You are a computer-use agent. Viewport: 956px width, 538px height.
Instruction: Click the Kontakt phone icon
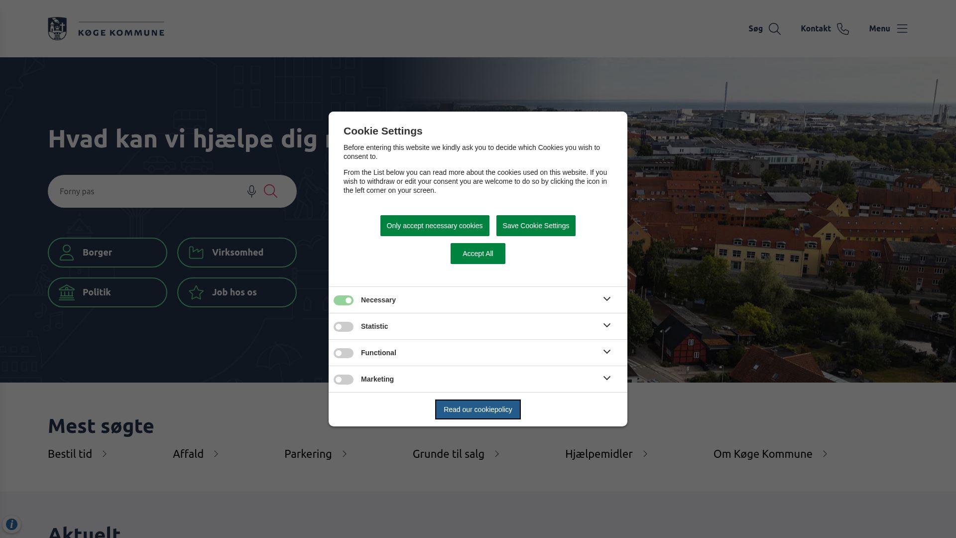coord(842,29)
